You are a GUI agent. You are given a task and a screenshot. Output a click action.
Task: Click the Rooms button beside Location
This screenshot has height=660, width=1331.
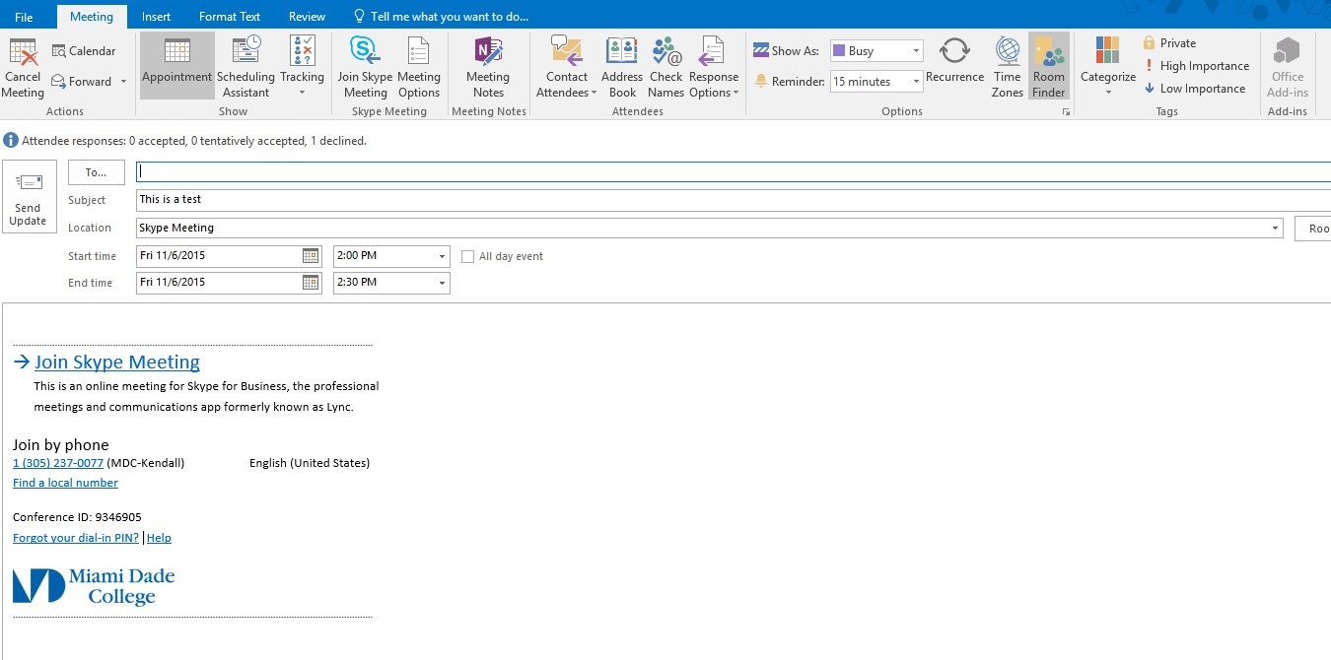tap(1313, 229)
